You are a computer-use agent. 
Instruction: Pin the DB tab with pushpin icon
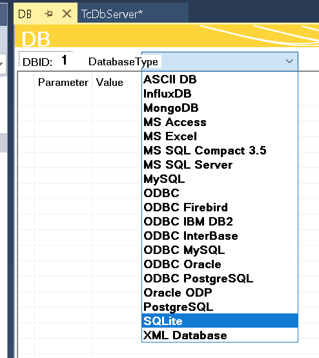click(48, 14)
